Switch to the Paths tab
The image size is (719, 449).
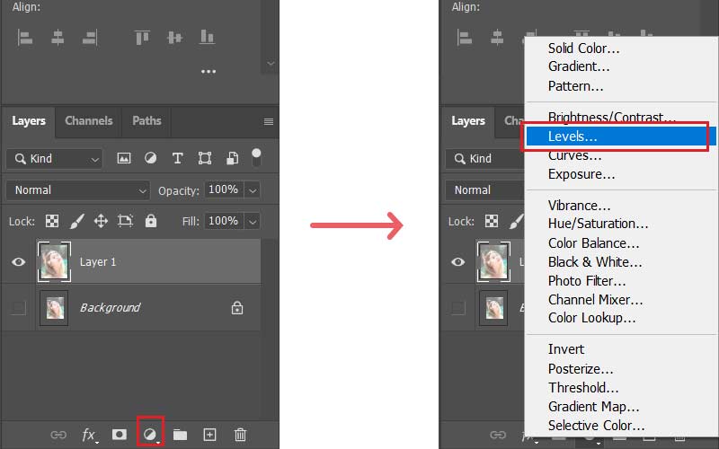pos(146,121)
